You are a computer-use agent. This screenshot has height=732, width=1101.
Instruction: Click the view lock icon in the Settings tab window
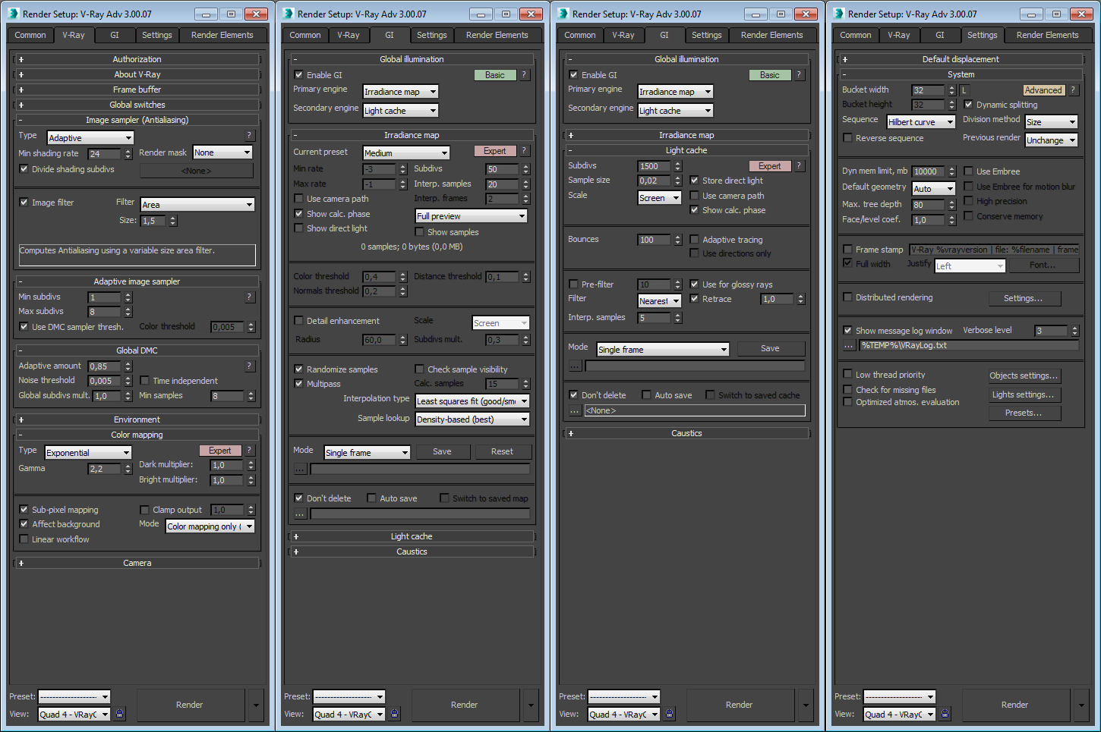click(945, 714)
